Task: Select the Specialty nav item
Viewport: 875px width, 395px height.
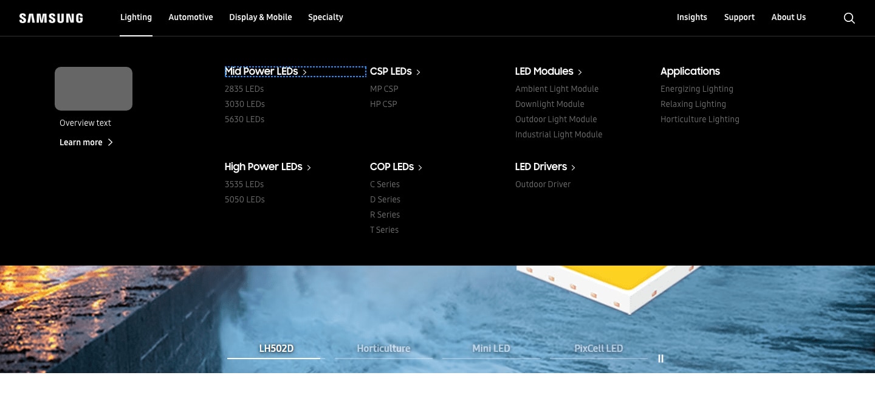Action: pyautogui.click(x=326, y=17)
